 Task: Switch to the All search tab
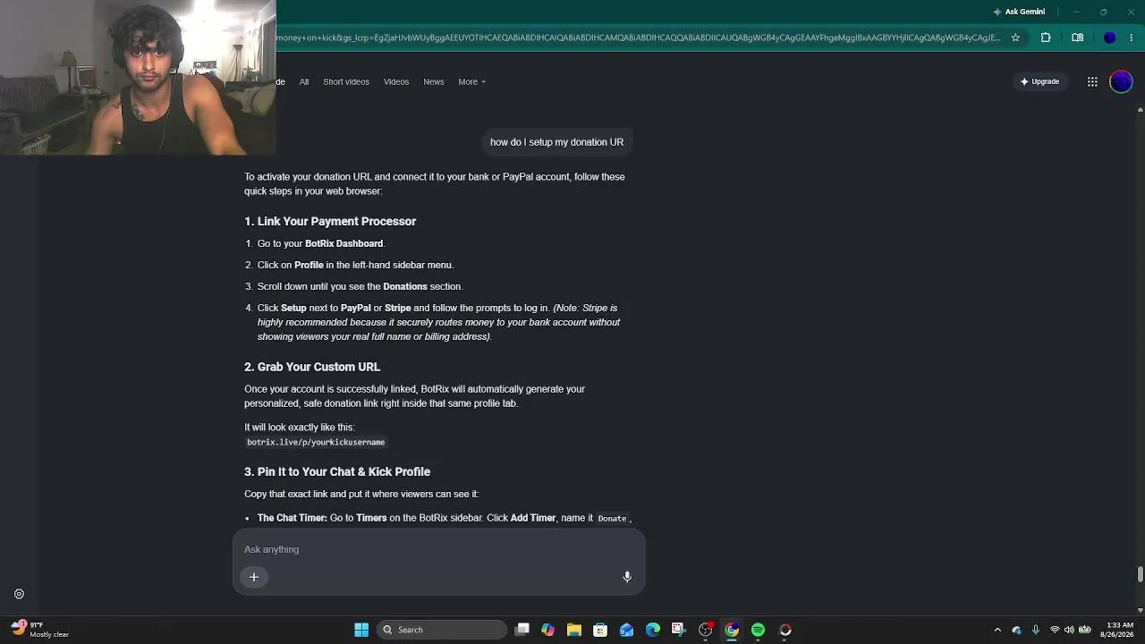click(304, 81)
